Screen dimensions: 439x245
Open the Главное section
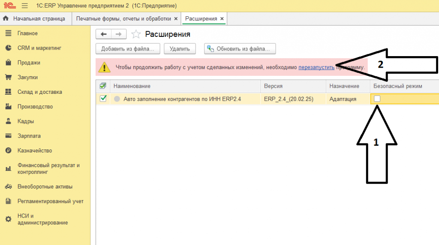click(27, 33)
